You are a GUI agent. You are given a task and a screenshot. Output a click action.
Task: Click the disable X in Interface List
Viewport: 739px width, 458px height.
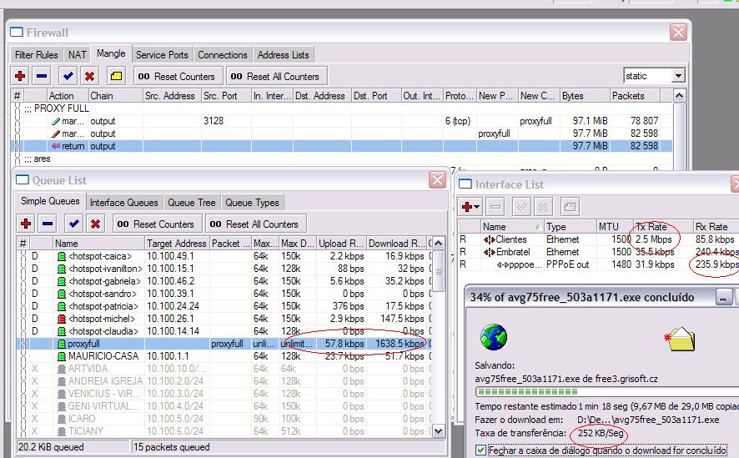(543, 206)
